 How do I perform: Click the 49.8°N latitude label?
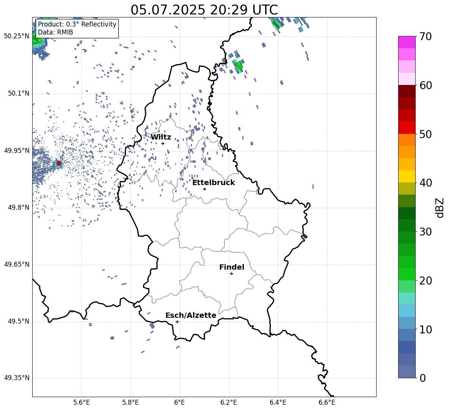tap(19, 207)
